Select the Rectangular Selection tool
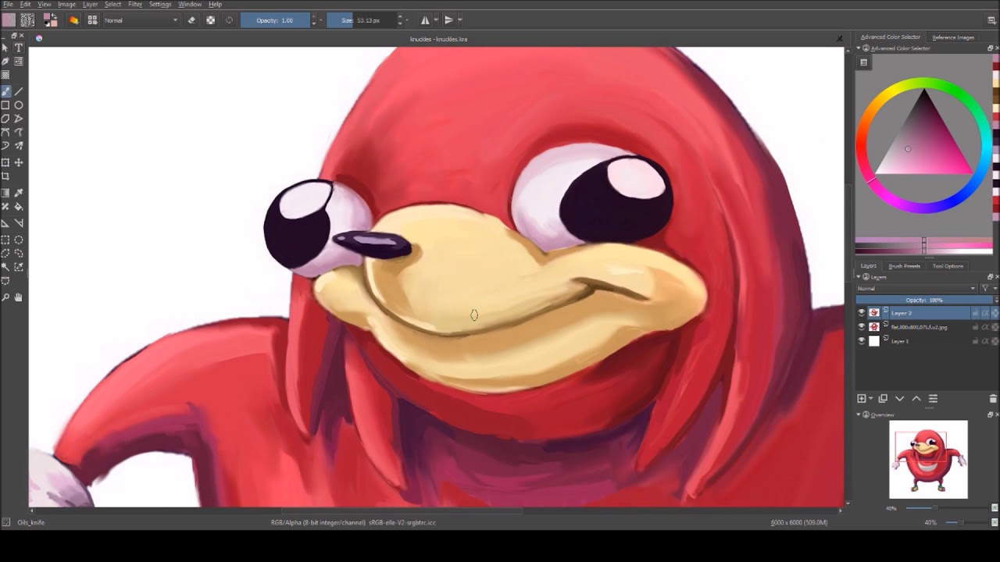 5,240
